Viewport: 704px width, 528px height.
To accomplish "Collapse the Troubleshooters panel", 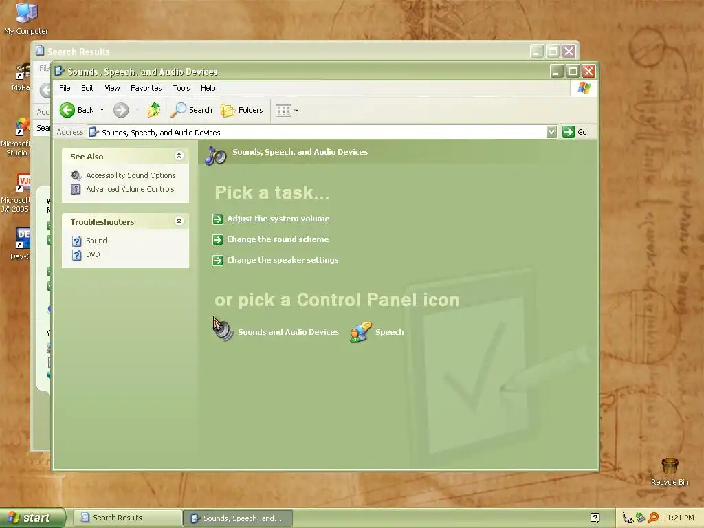I will [x=179, y=221].
